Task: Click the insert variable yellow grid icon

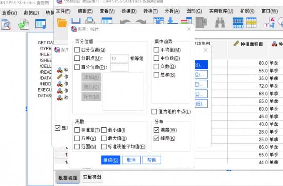Action: 251,23
